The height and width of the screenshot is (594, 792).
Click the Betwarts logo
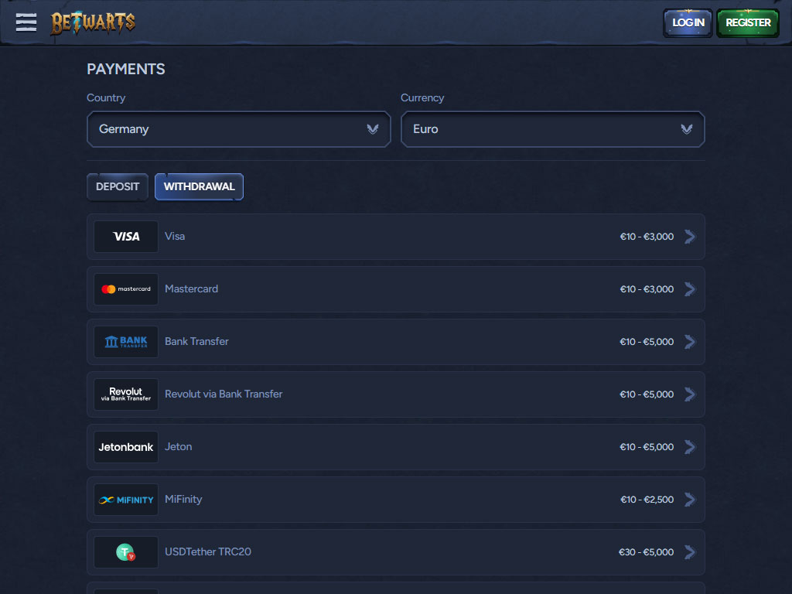click(x=93, y=22)
